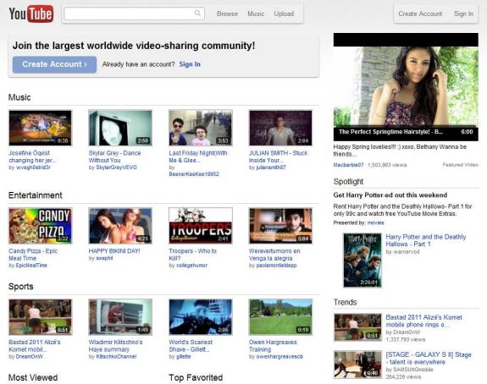Click the Trends heading
The height and width of the screenshot is (384, 487).
click(x=345, y=302)
